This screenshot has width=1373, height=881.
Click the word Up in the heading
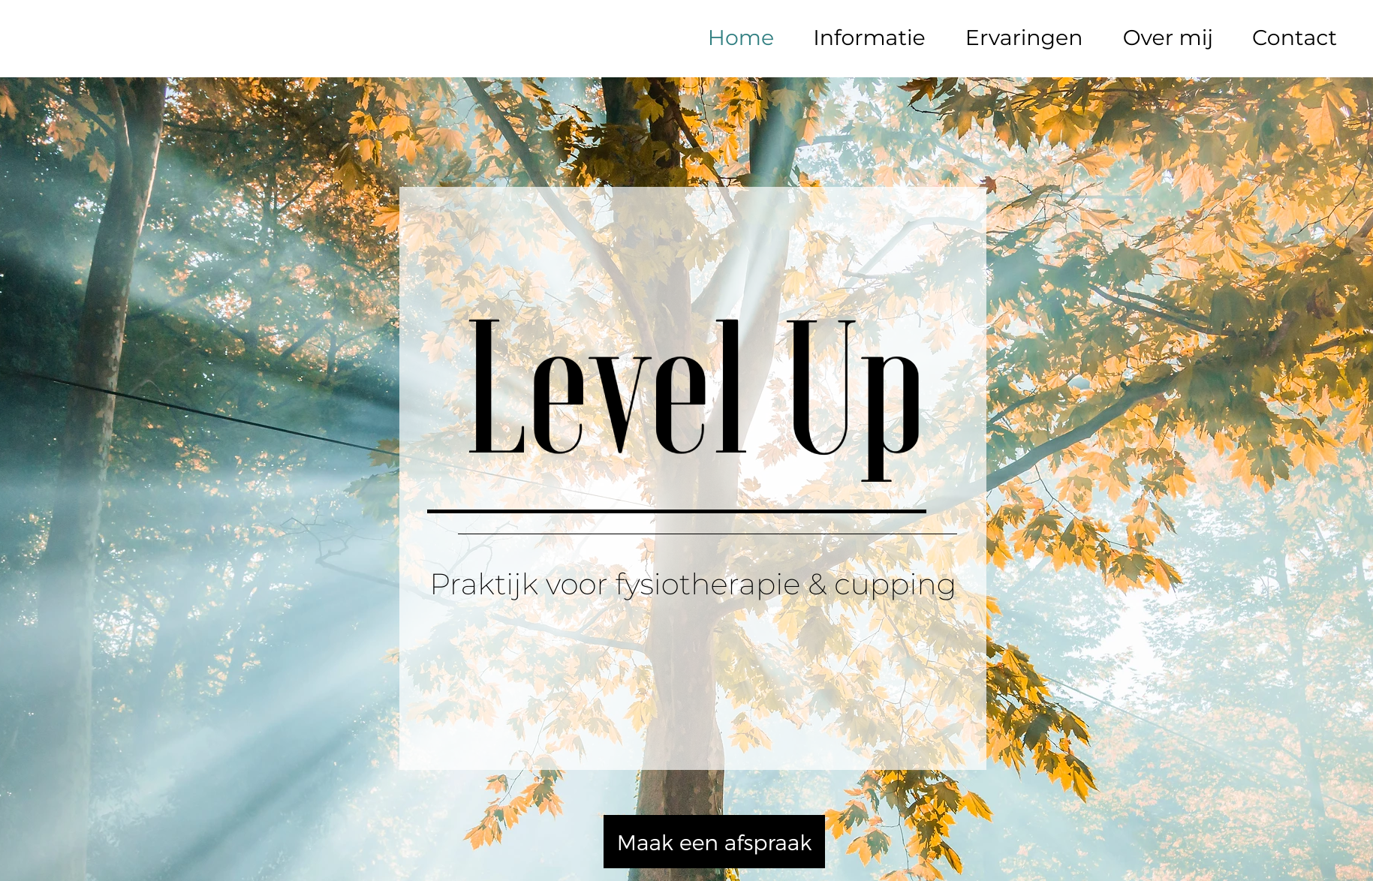coord(854,399)
